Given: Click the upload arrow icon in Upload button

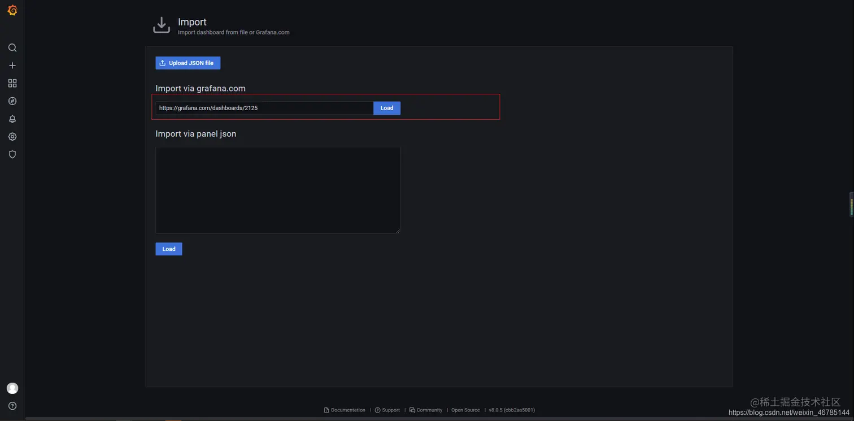Looking at the screenshot, I should [163, 63].
